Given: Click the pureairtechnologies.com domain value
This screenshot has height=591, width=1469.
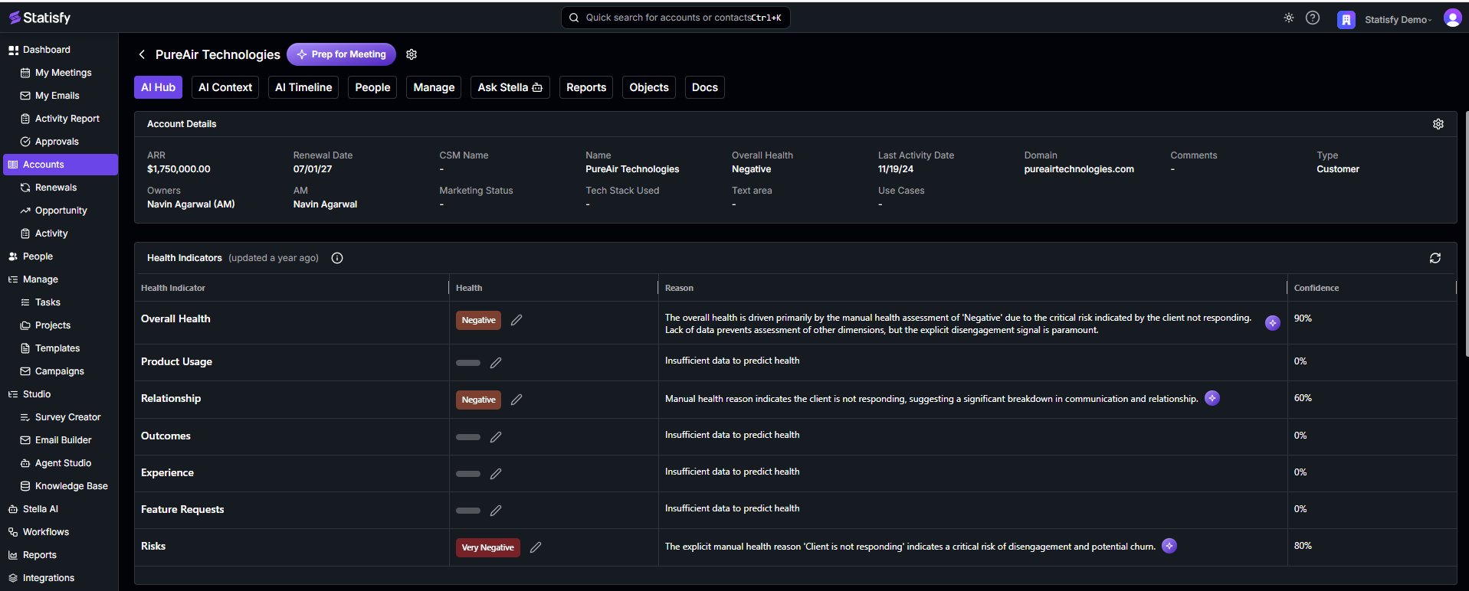Looking at the screenshot, I should point(1079,169).
